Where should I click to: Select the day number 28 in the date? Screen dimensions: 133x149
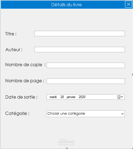[62, 97]
